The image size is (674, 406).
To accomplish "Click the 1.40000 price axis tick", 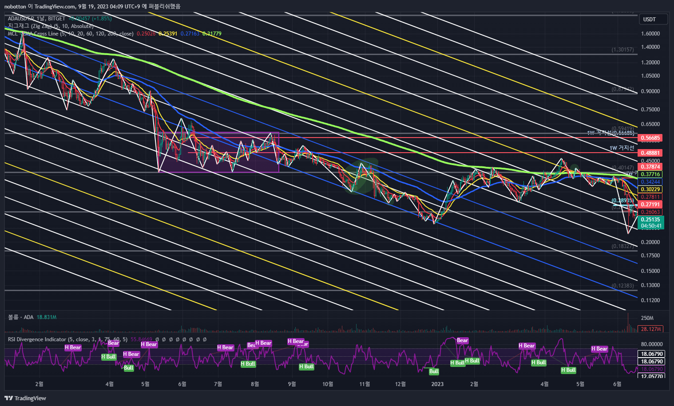I will coord(650,47).
